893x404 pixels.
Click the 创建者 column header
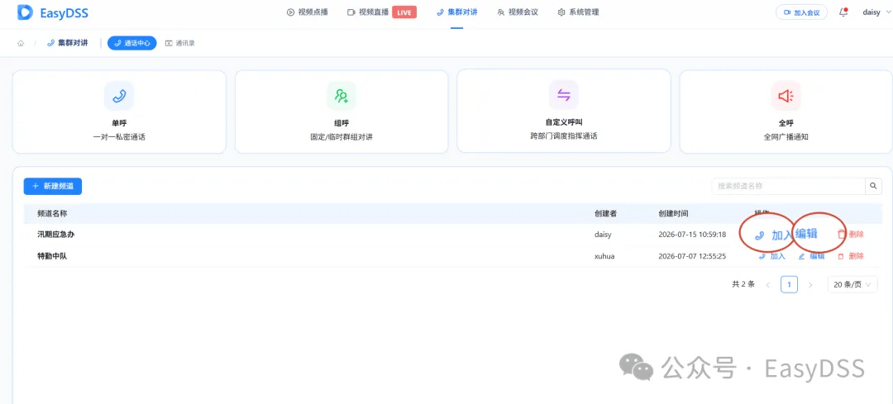[605, 213]
